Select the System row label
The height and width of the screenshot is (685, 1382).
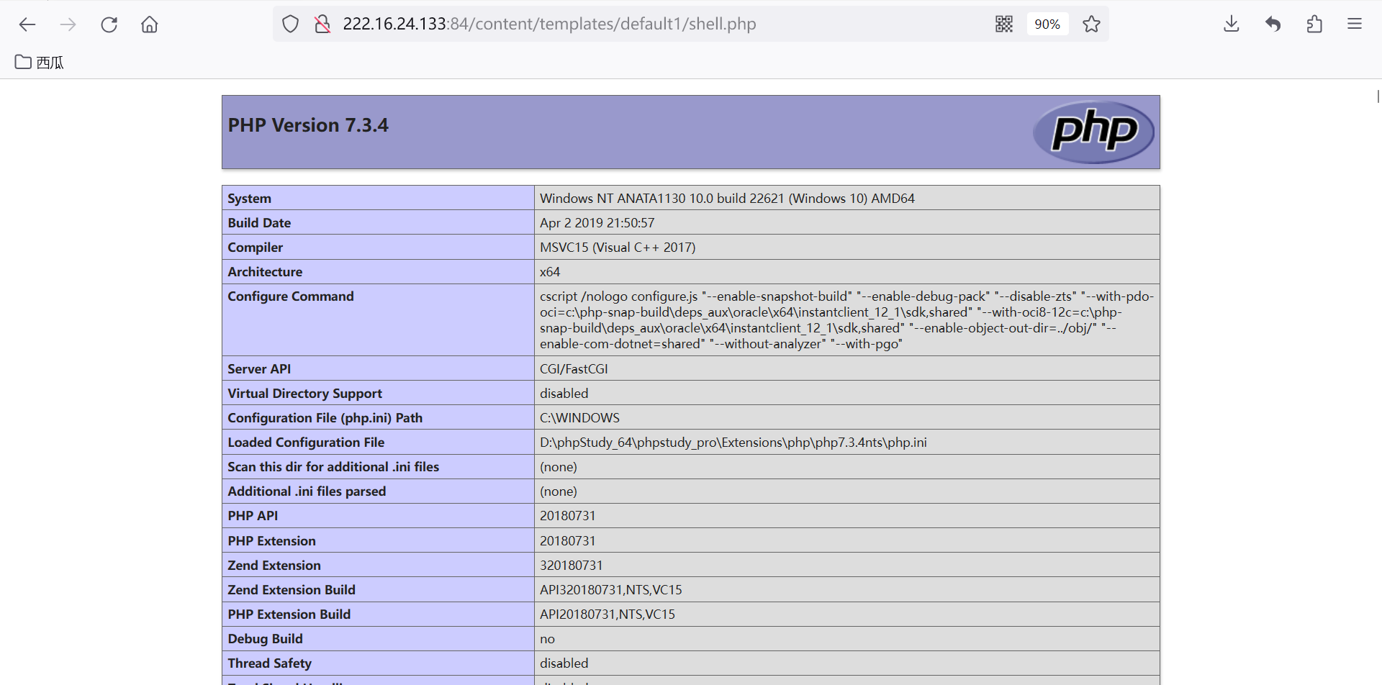250,199
